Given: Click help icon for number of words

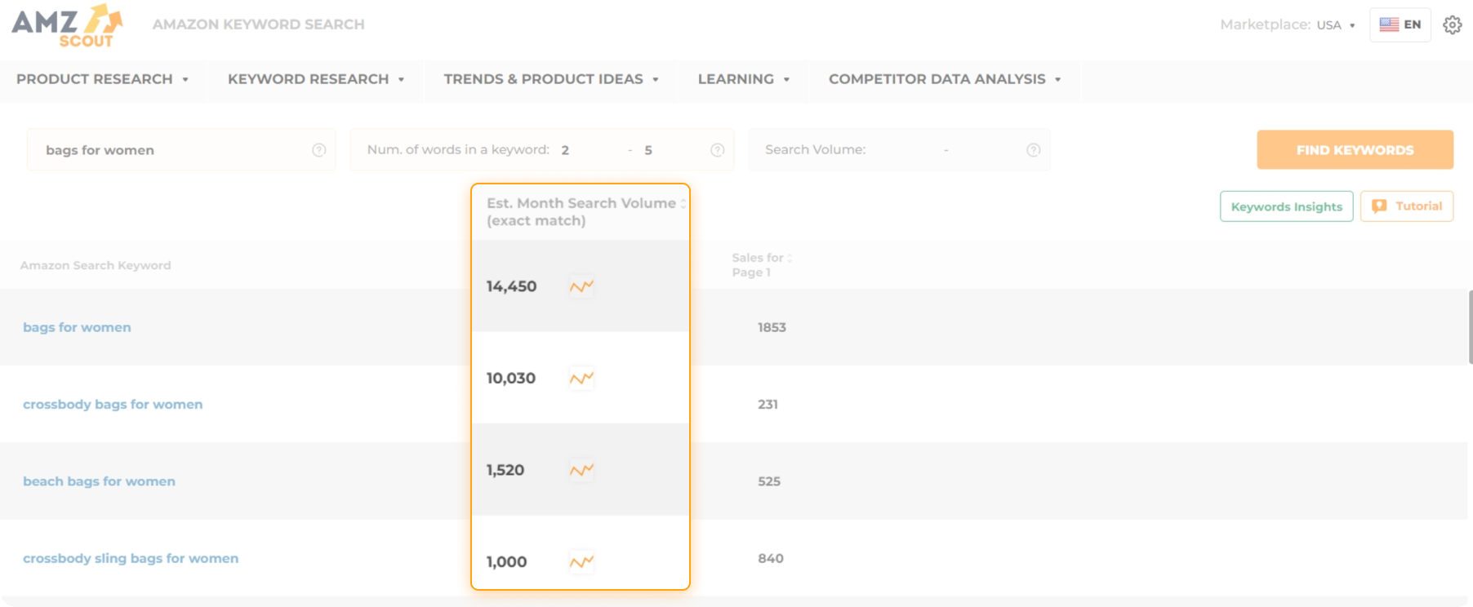Looking at the screenshot, I should point(718,150).
